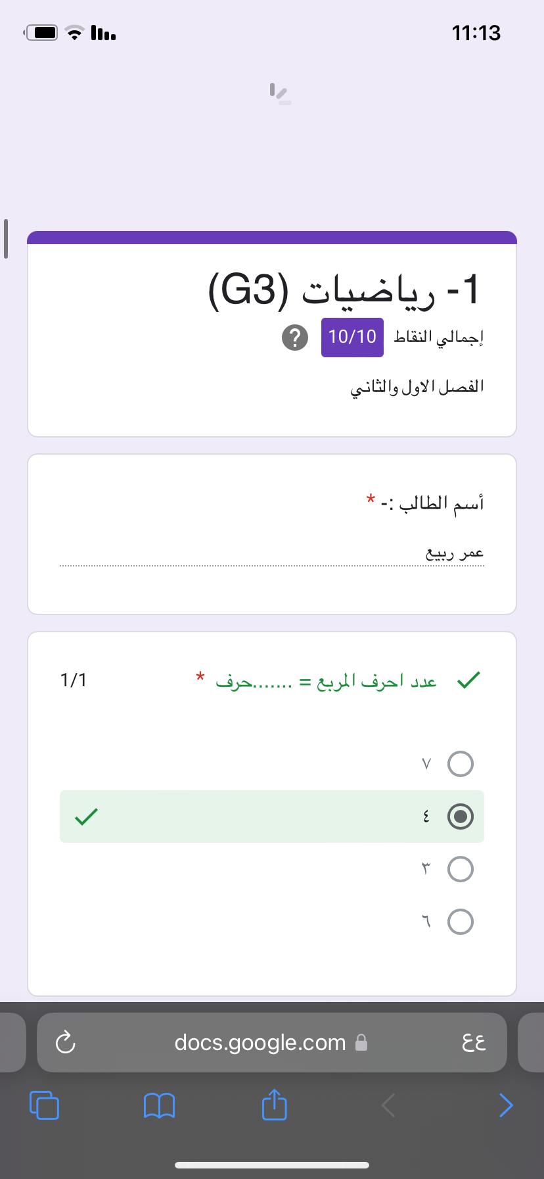Click the student name input field
This screenshot has width=544, height=1179.
[272, 553]
